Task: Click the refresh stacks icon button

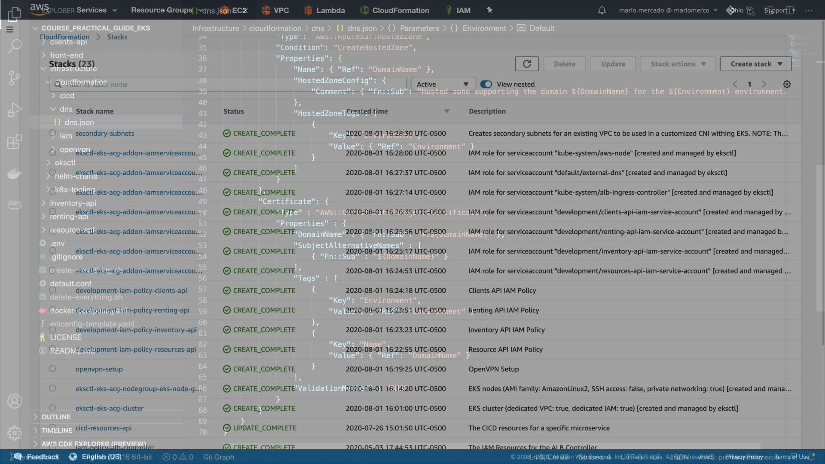Action: pos(526,64)
